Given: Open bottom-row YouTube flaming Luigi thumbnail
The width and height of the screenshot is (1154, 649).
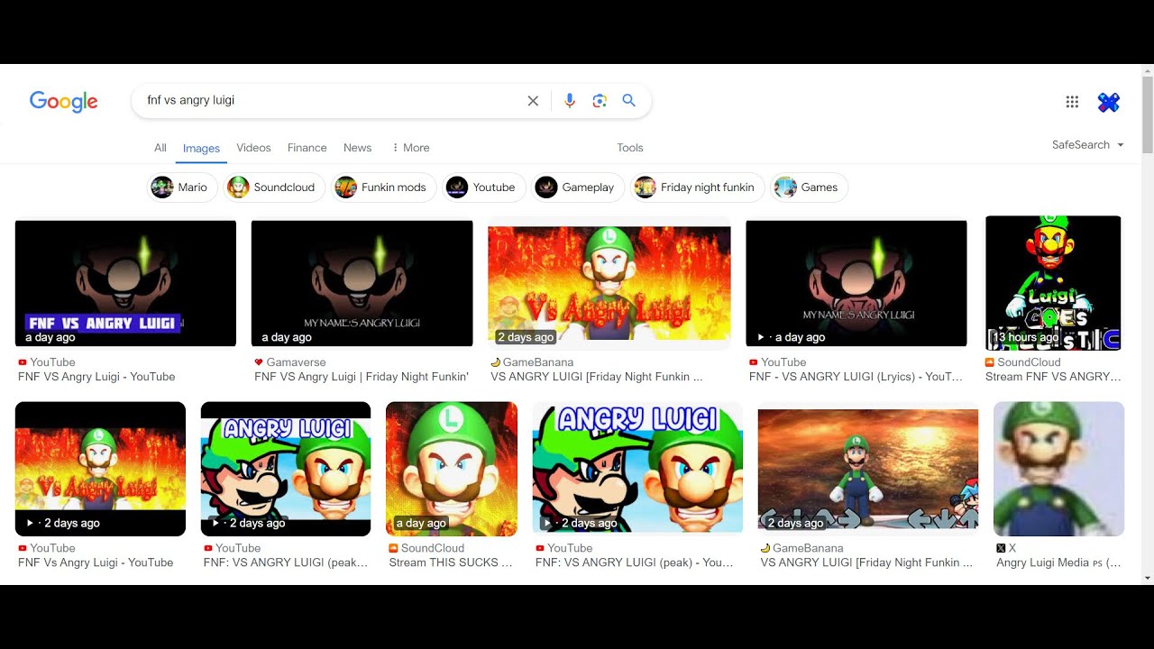Looking at the screenshot, I should [x=100, y=469].
